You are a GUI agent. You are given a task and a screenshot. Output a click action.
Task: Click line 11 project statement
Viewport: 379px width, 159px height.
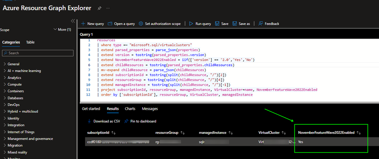(208, 90)
